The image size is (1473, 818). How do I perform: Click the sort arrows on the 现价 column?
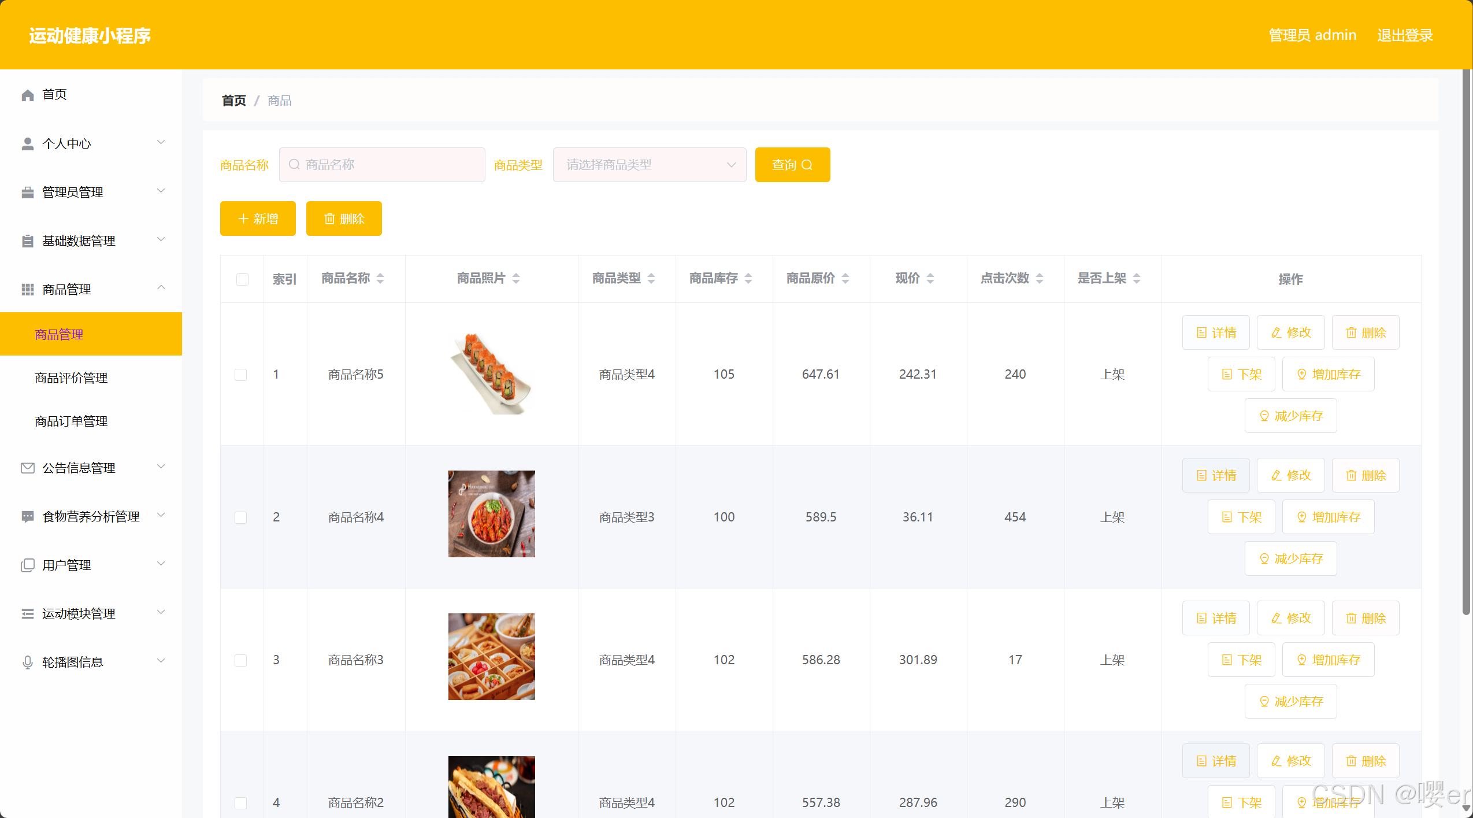pyautogui.click(x=930, y=279)
